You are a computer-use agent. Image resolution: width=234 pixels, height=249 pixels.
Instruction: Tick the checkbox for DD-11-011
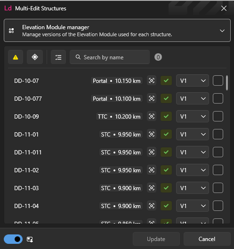pos(218,152)
